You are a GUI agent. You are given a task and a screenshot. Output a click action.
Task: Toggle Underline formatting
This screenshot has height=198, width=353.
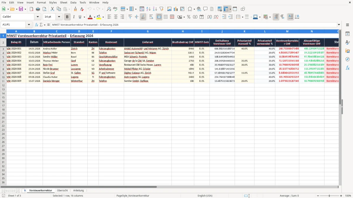[80, 17]
